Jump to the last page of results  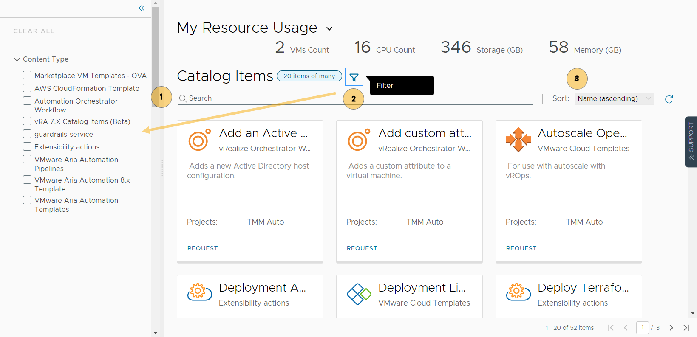[x=686, y=328]
